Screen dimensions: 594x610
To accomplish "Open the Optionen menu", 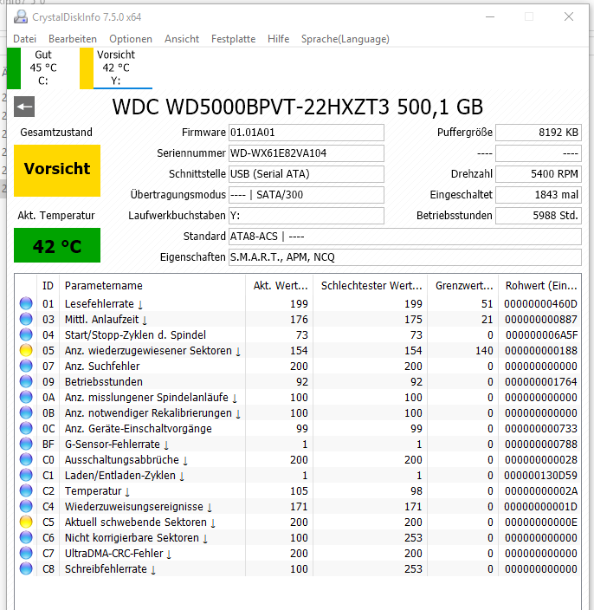I will (131, 39).
